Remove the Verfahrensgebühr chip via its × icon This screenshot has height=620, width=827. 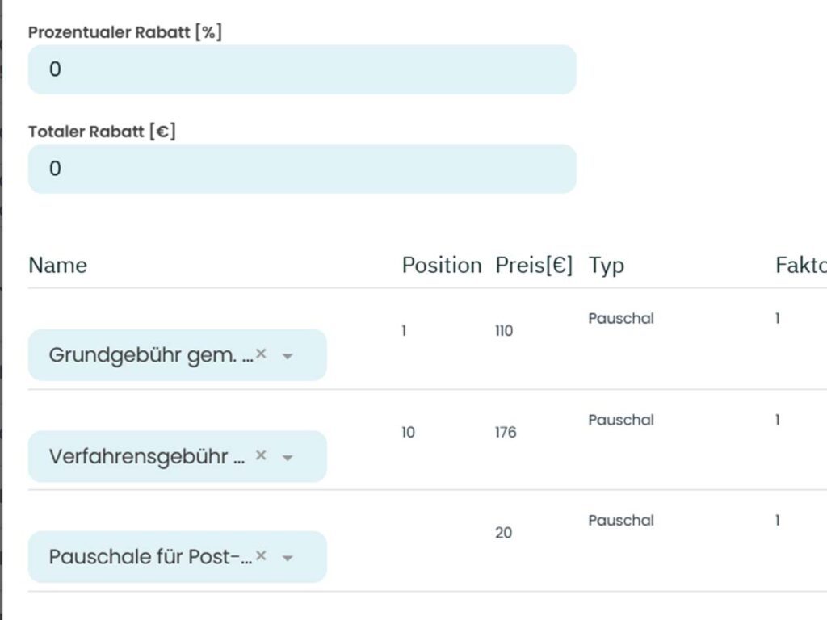tap(260, 455)
